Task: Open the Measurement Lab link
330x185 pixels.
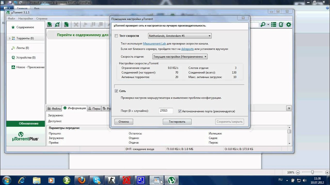Action: coord(154,44)
